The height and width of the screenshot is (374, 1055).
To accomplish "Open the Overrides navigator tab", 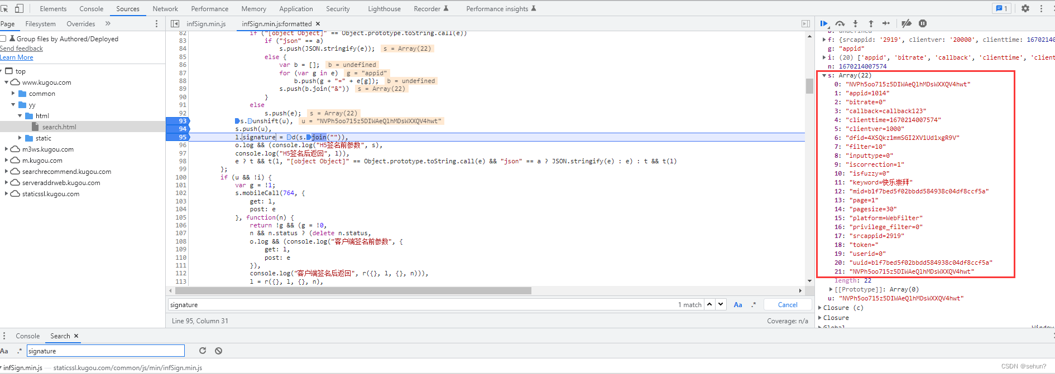I will [x=81, y=24].
